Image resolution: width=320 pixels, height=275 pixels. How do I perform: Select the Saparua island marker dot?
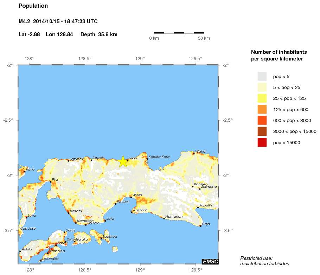[x=101, y=238]
